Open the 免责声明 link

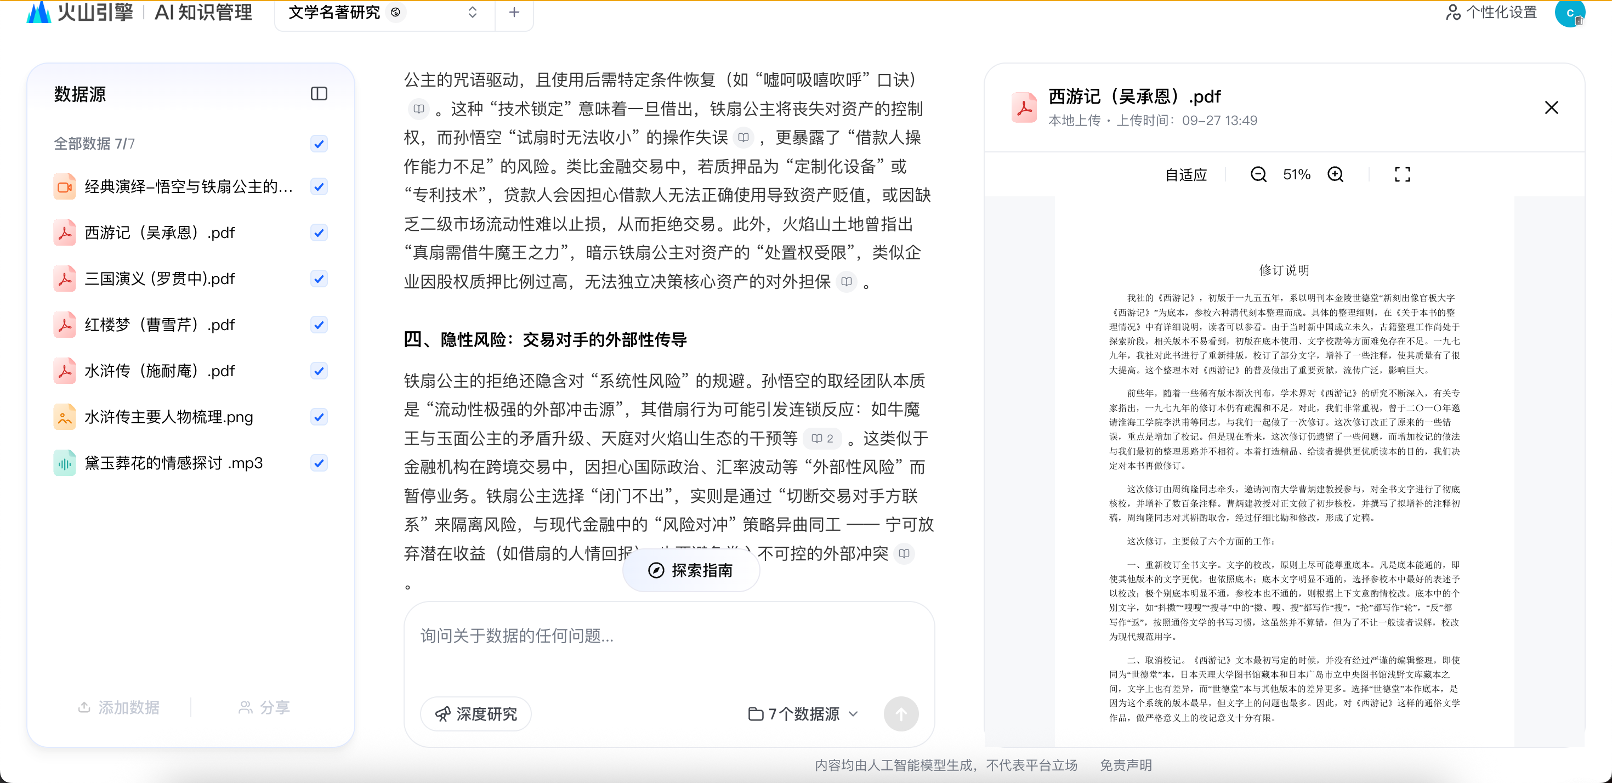1125,765
